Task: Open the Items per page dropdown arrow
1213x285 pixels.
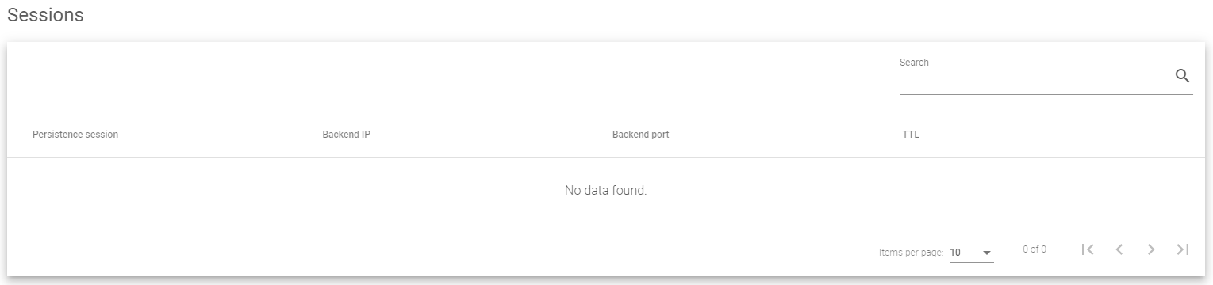Action: [987, 253]
